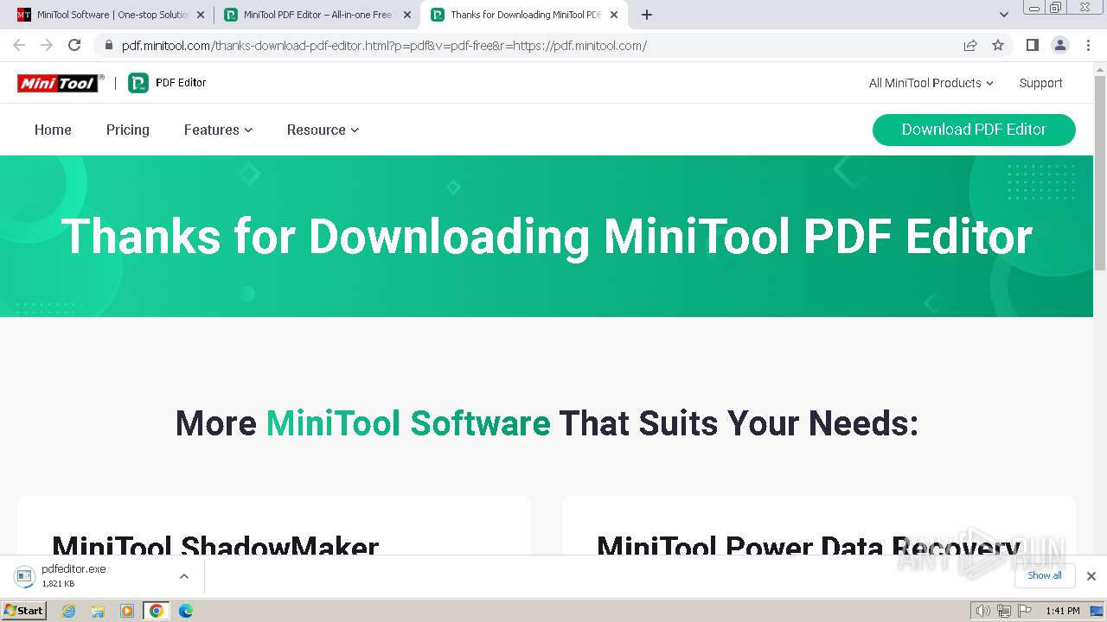Switch to the MiniTool Software tab
This screenshot has width=1107, height=622.
pyautogui.click(x=111, y=15)
